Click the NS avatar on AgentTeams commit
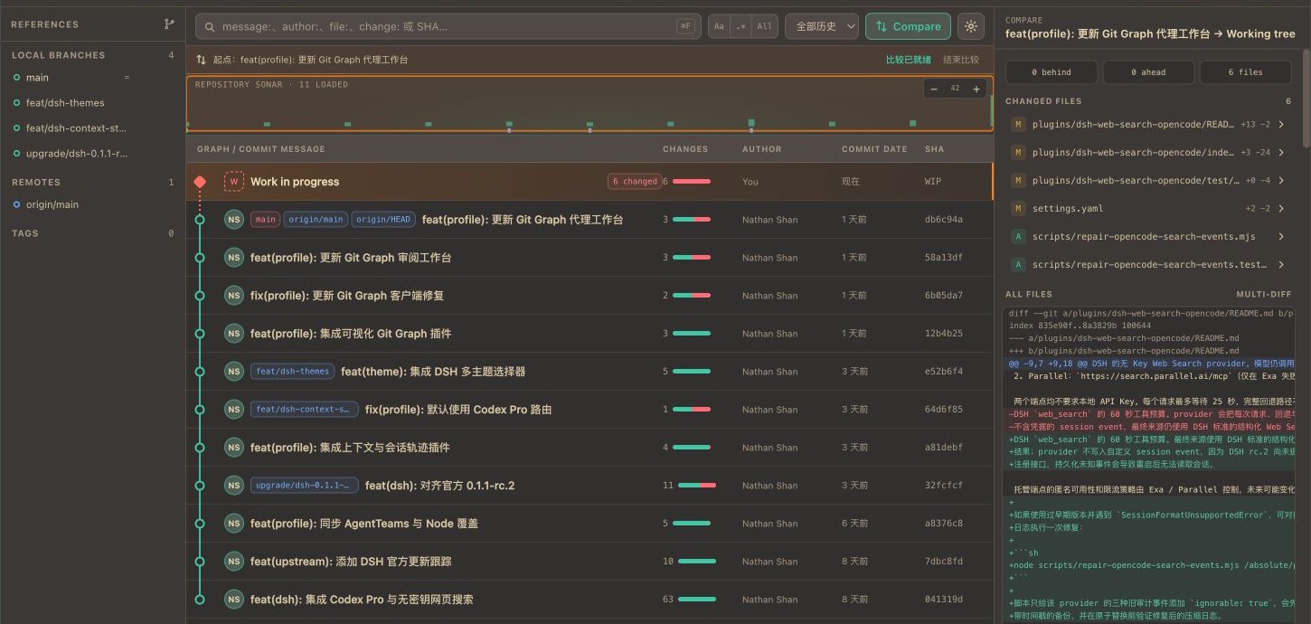Screen dimensions: 1311x624 coord(234,524)
